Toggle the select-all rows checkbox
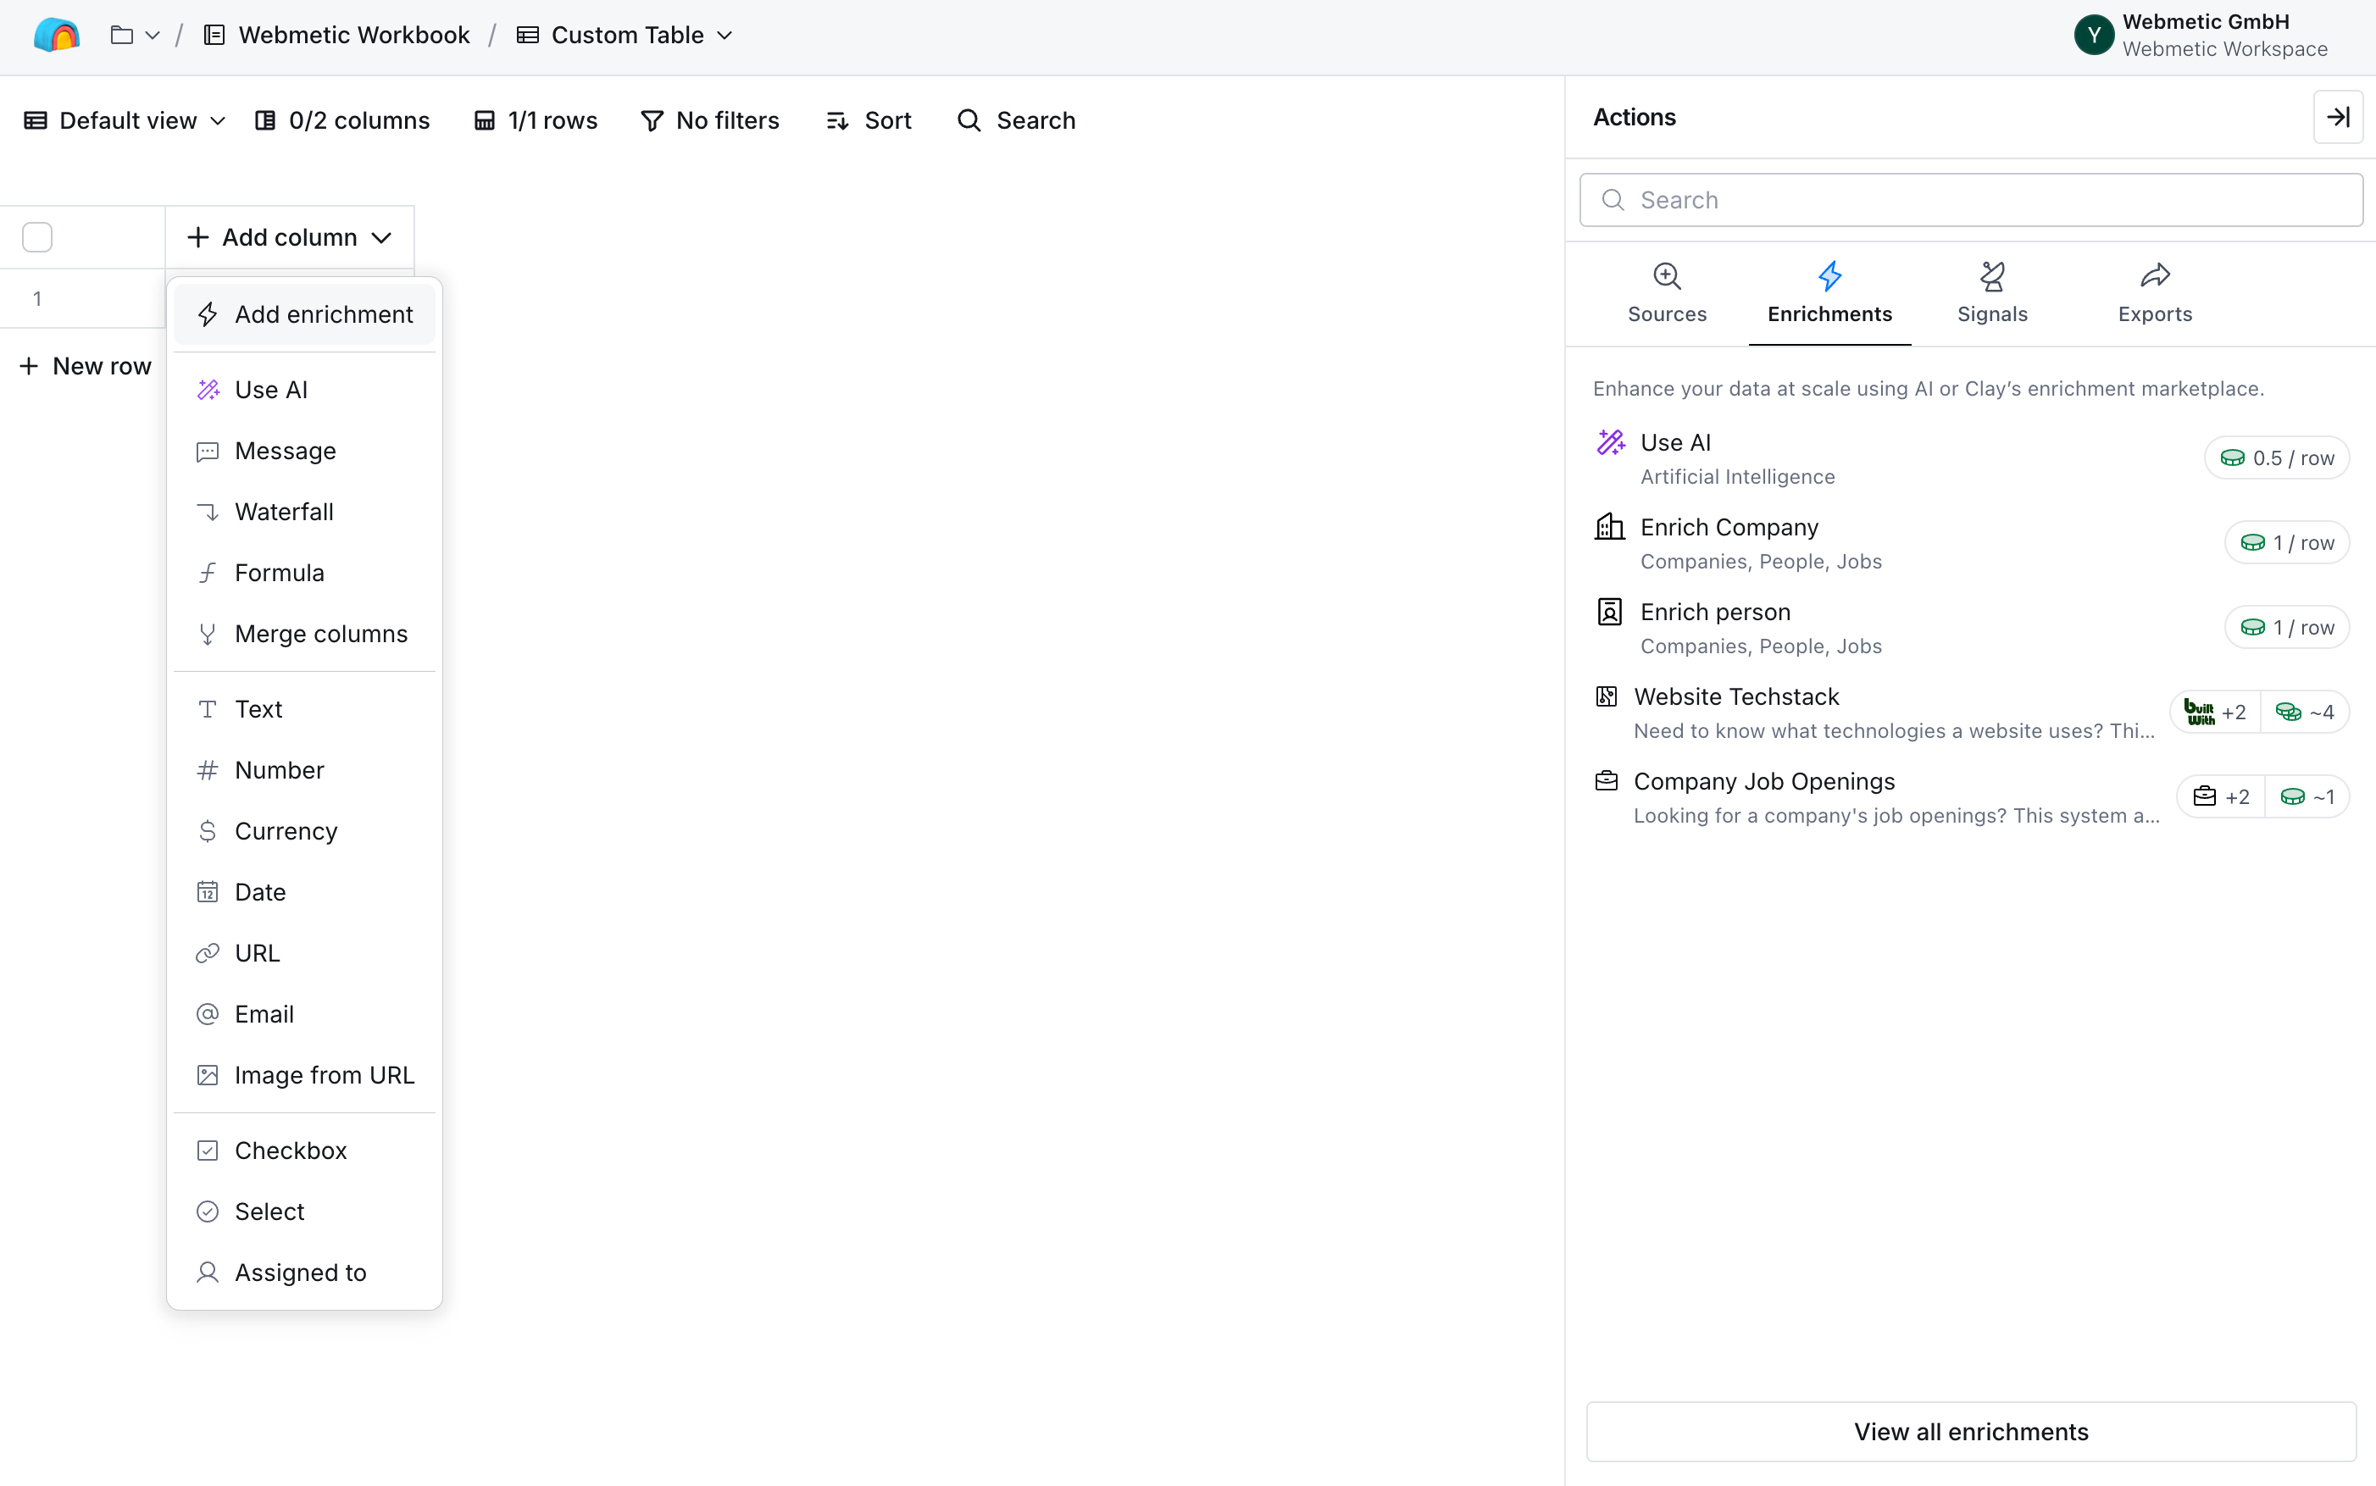 (x=37, y=237)
